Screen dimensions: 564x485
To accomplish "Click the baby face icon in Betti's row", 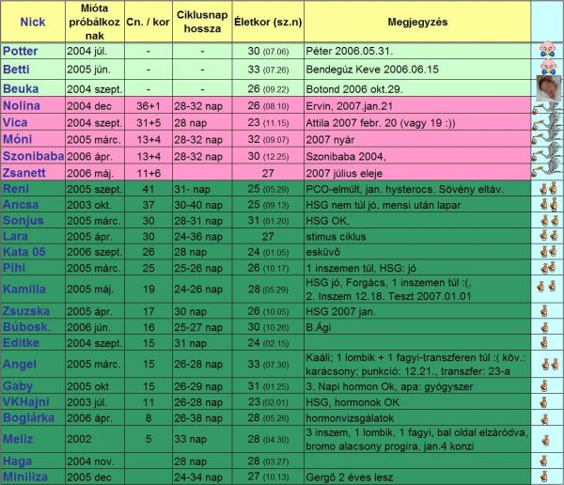I will coord(546,68).
